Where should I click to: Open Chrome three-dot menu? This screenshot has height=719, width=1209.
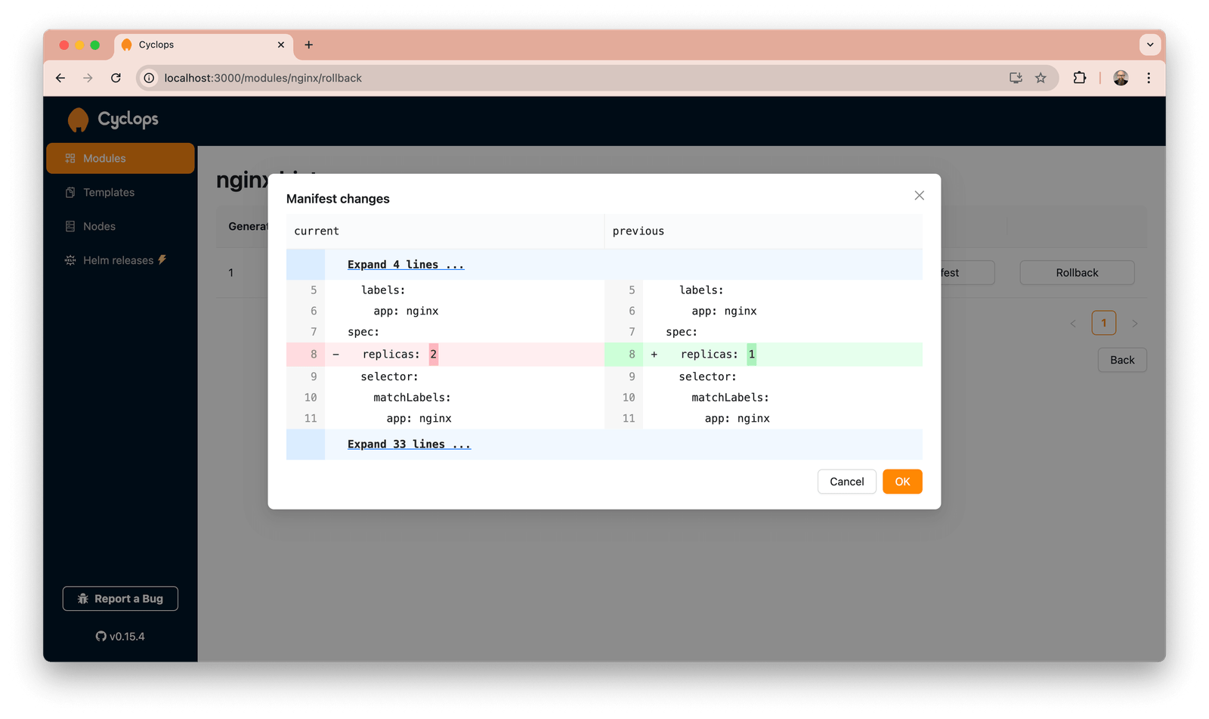tap(1149, 78)
